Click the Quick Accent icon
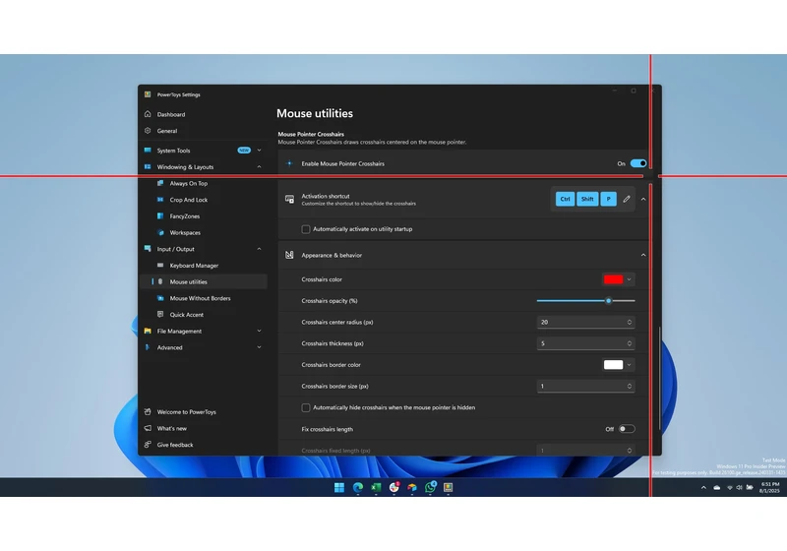787x551 pixels. click(x=160, y=314)
